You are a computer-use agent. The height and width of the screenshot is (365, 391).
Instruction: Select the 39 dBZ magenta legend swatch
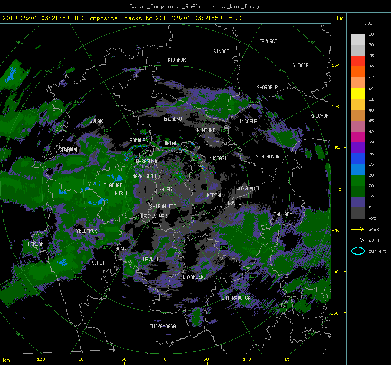[358, 137]
